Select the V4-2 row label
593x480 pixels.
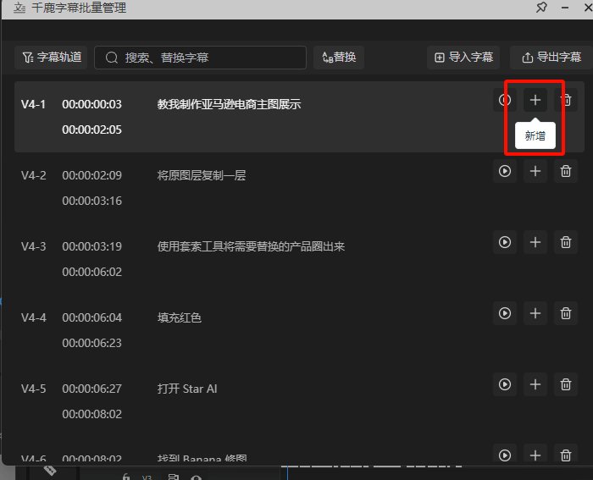point(33,175)
